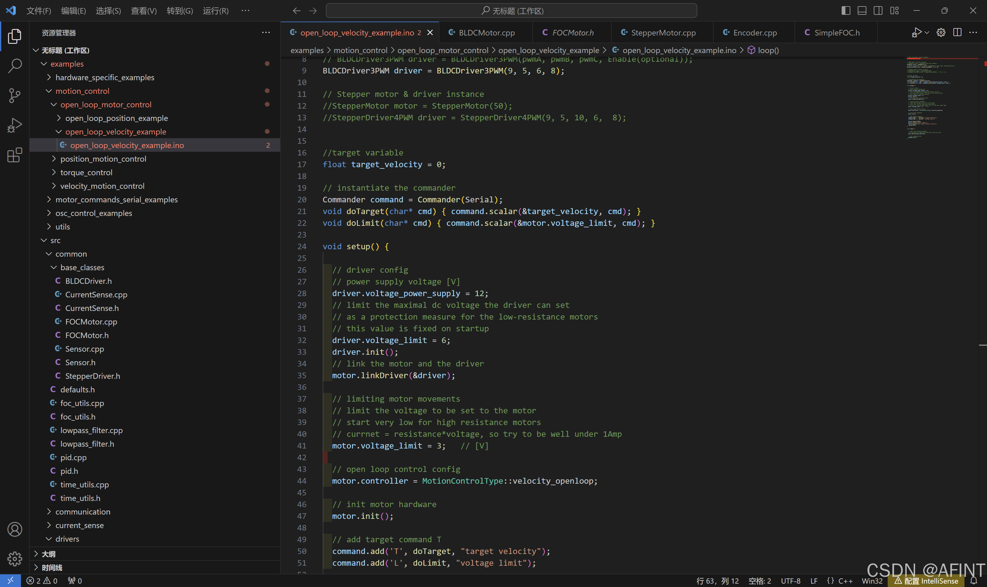Viewport: 987px width, 587px height.
Task: Open the Manage gear icon in activity bar
Action: tap(15, 559)
